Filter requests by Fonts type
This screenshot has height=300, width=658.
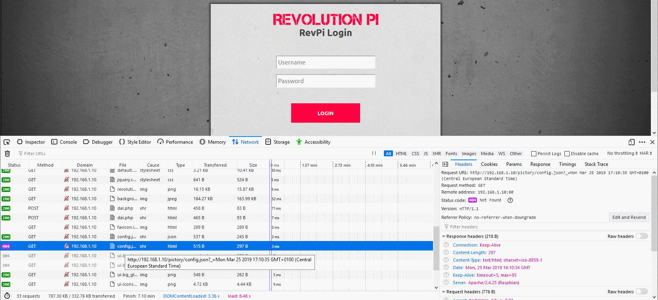(451, 154)
